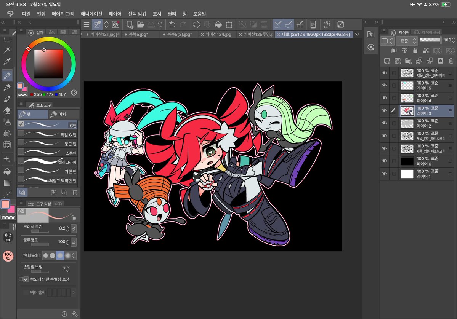Choose the 스푼펜 brush
The image size is (457, 319).
pos(48,152)
